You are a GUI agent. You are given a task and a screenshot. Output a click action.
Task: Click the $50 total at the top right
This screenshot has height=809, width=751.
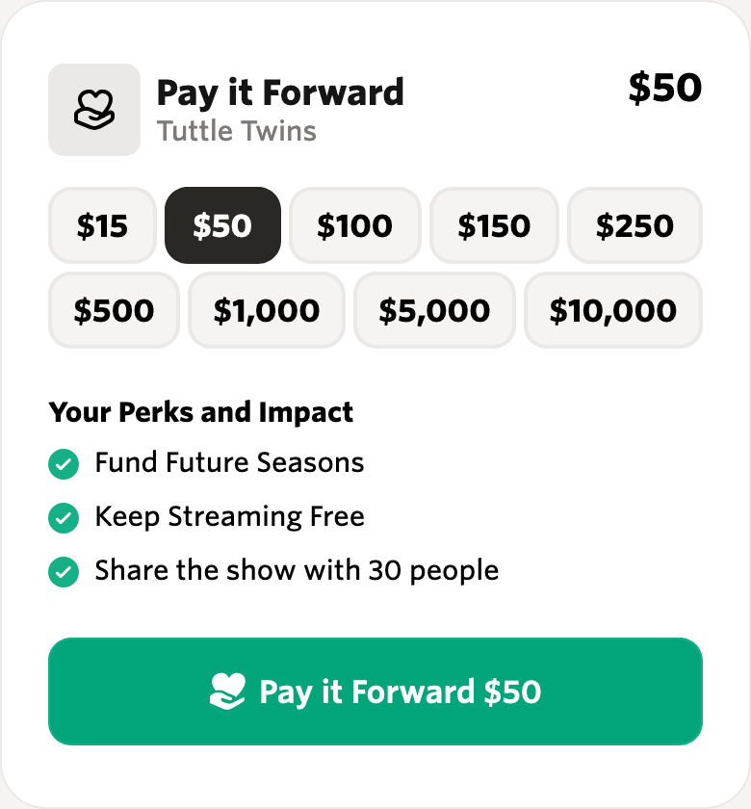[x=665, y=88]
